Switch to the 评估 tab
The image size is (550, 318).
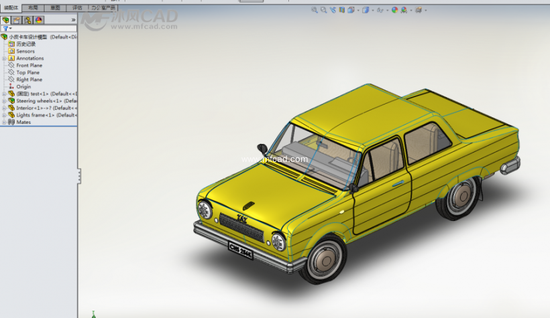click(78, 7)
